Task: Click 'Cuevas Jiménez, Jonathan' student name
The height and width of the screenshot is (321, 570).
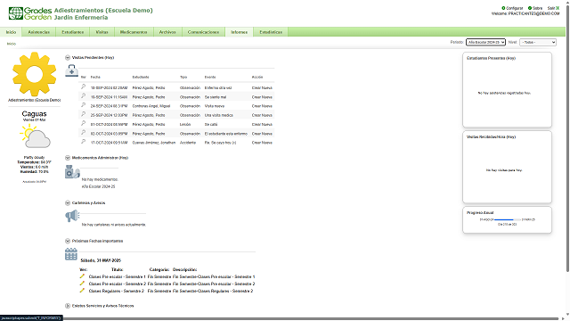Action: click(x=154, y=143)
